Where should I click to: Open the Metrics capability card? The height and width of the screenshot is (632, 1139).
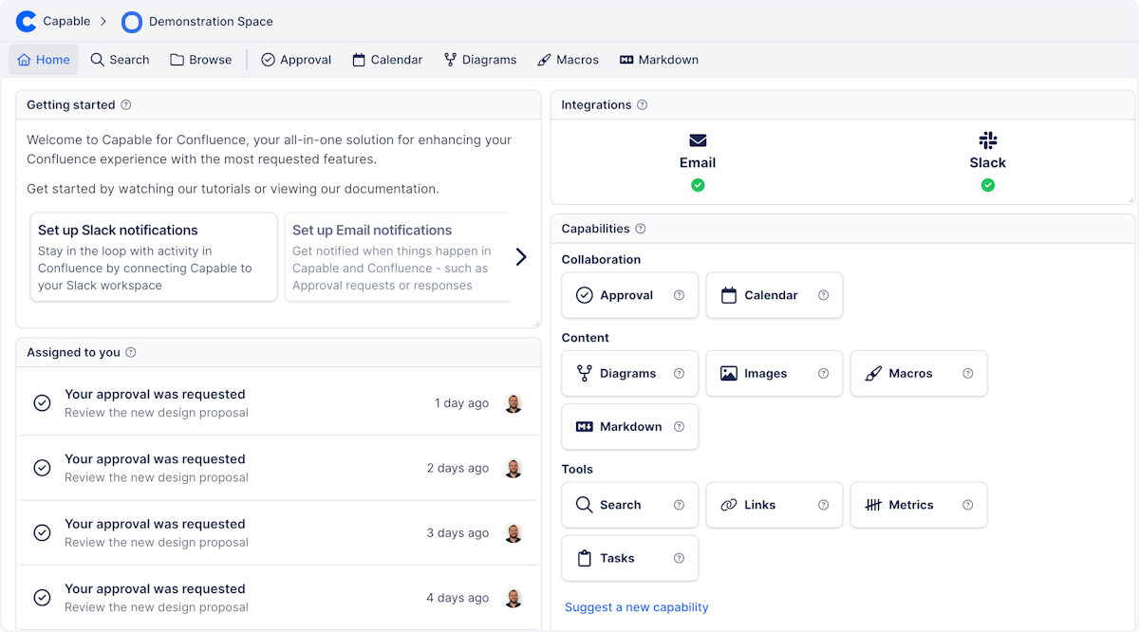click(919, 505)
